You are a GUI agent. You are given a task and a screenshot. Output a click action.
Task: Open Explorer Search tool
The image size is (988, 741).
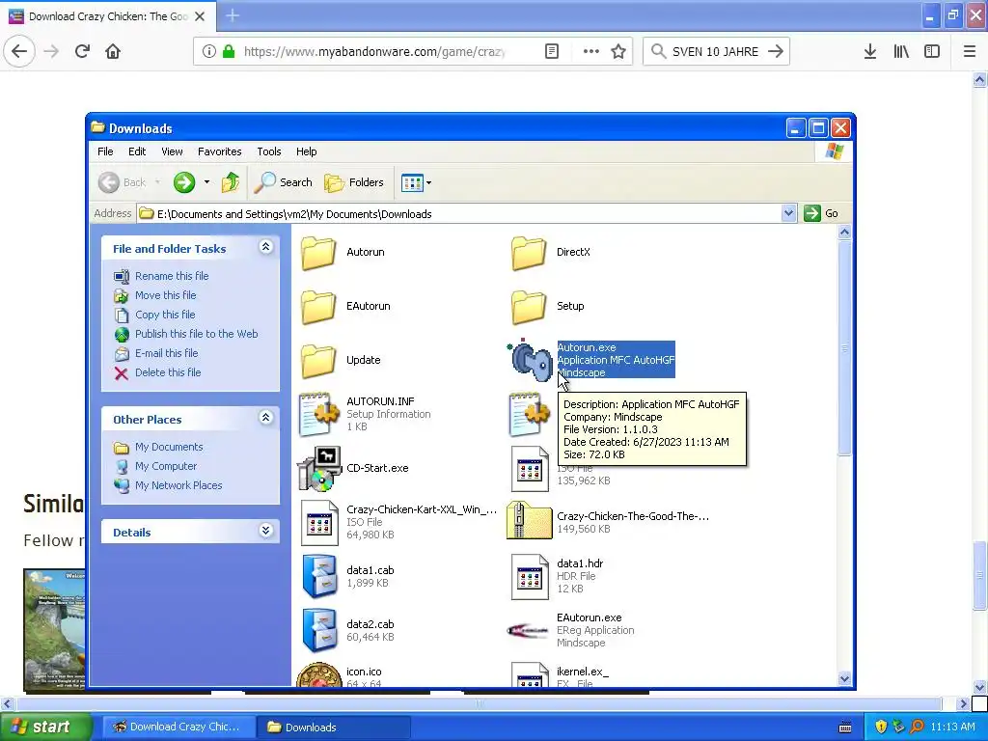284,182
